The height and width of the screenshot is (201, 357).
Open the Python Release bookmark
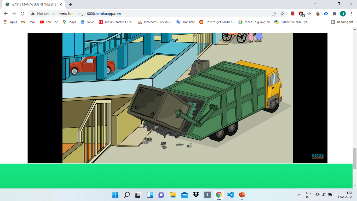(x=292, y=22)
